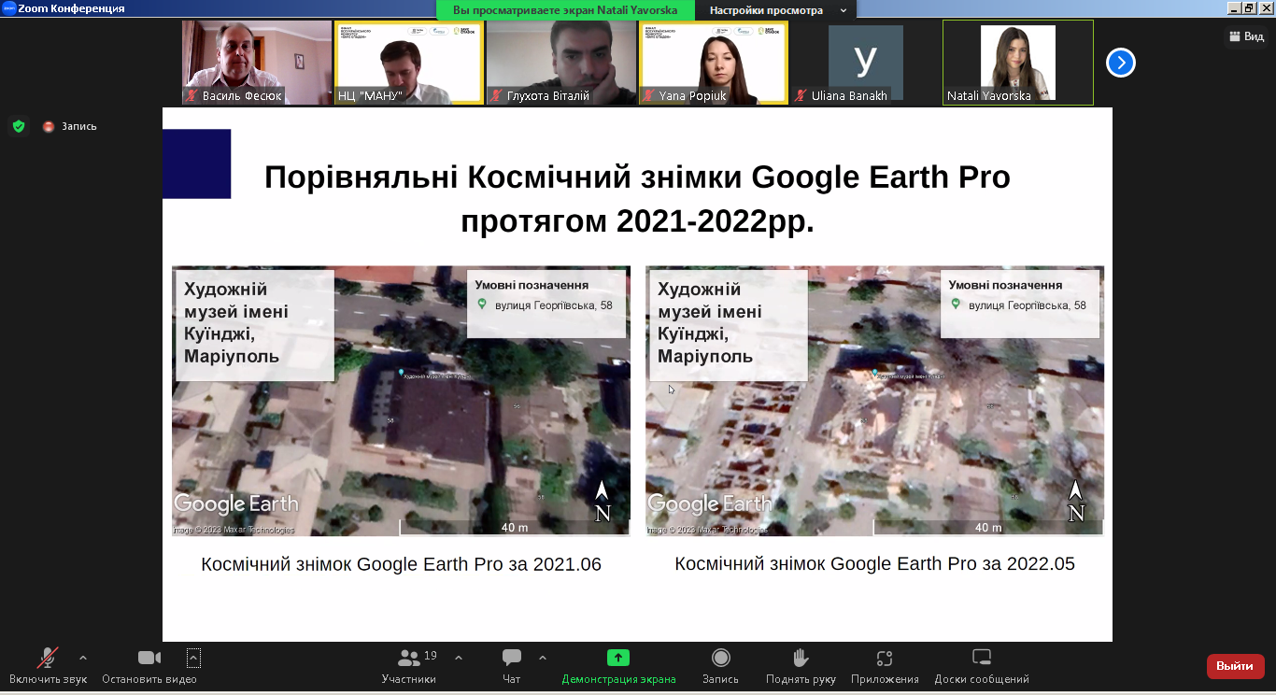Expand chat options chevron
Viewport: 1276px width, 695px height.
click(x=543, y=658)
